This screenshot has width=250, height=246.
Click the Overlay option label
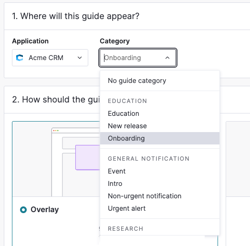(45, 209)
